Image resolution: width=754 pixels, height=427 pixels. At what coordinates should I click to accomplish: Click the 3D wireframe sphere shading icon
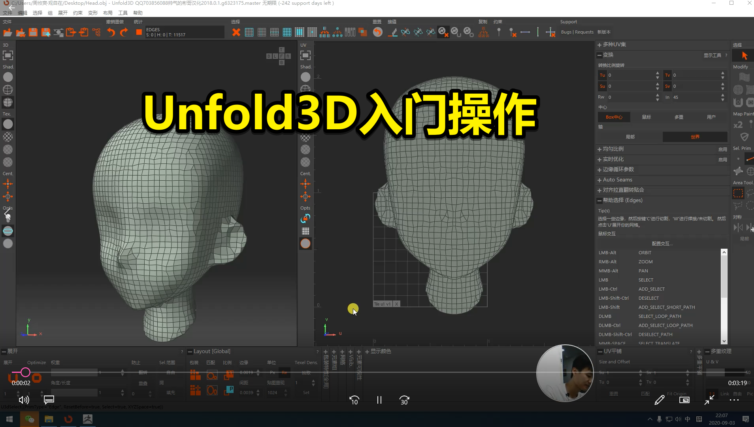pyautogui.click(x=8, y=90)
